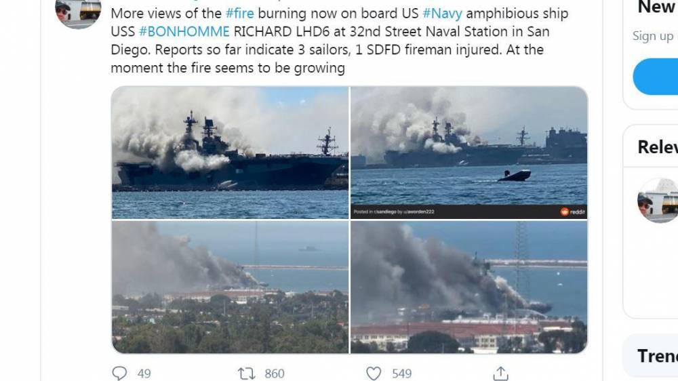
Task: Click the reddit logo on photo
Action: [573, 212]
